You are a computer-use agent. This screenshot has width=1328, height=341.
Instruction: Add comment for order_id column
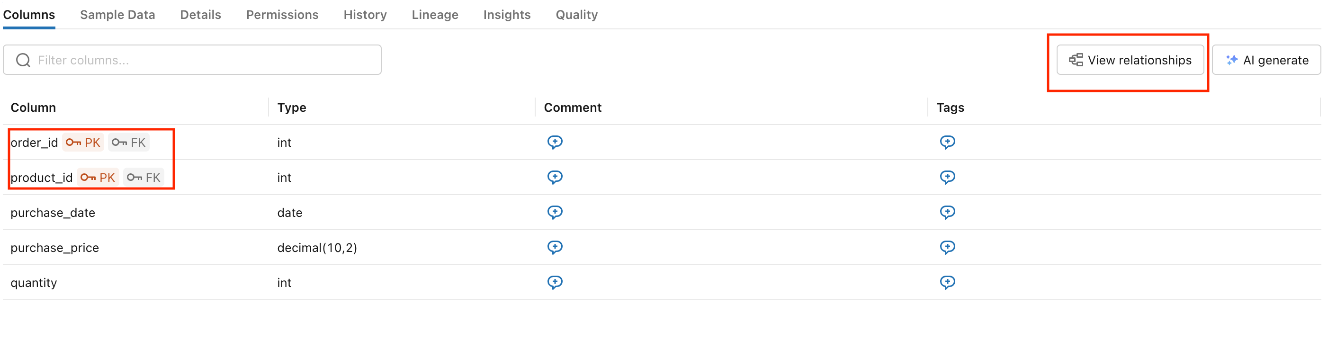555,142
